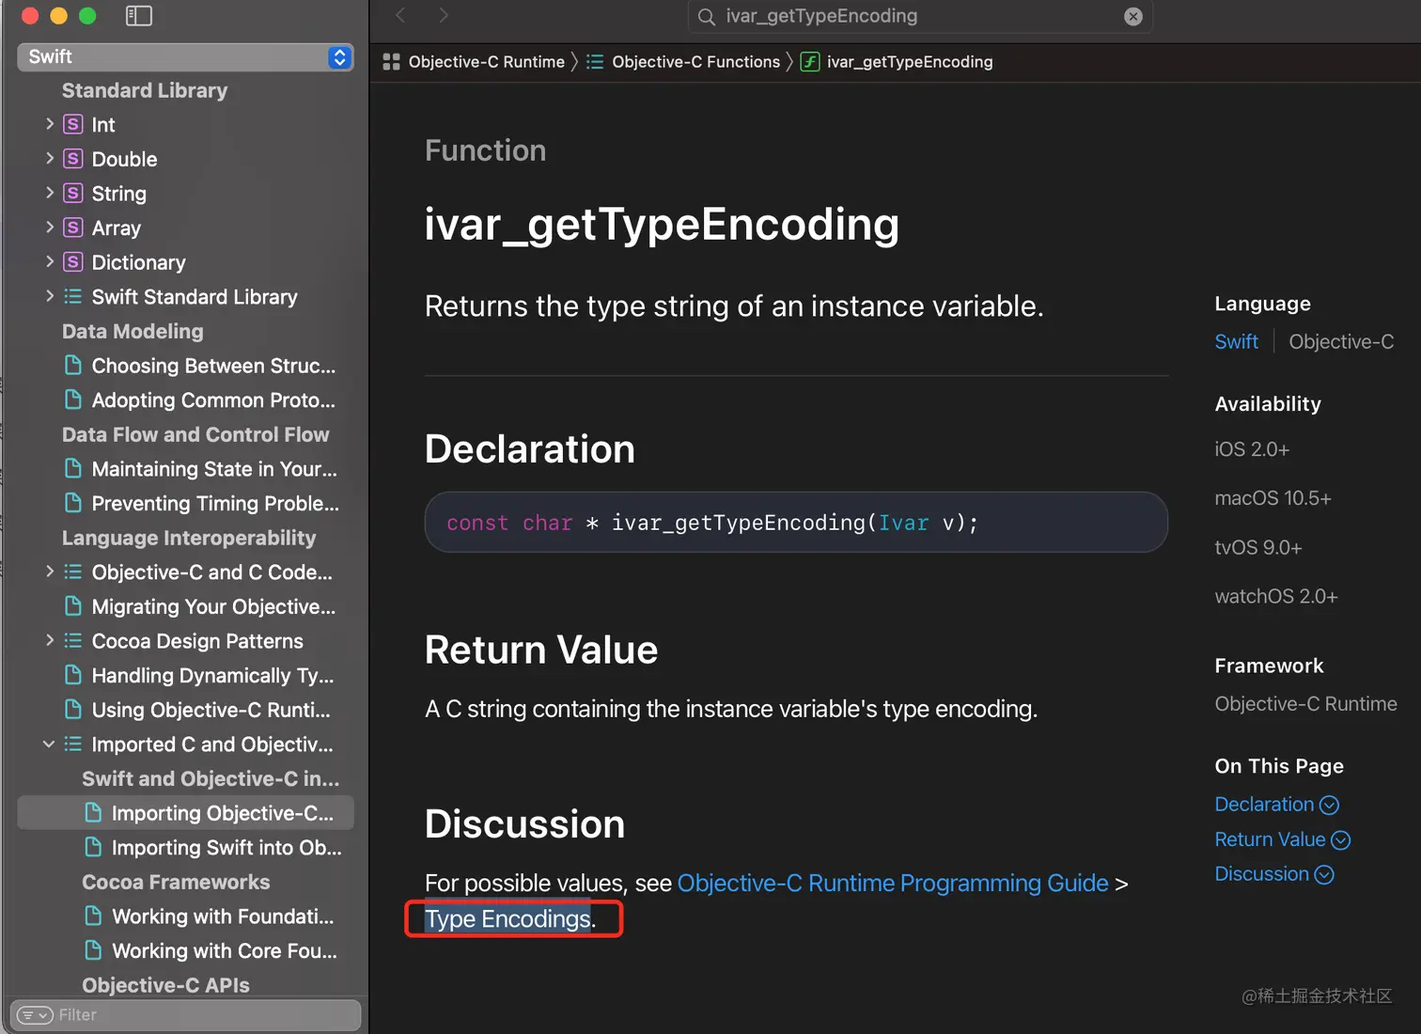Click the Swift and Objective-C in... header
The width and height of the screenshot is (1421, 1034).
pos(211,778)
